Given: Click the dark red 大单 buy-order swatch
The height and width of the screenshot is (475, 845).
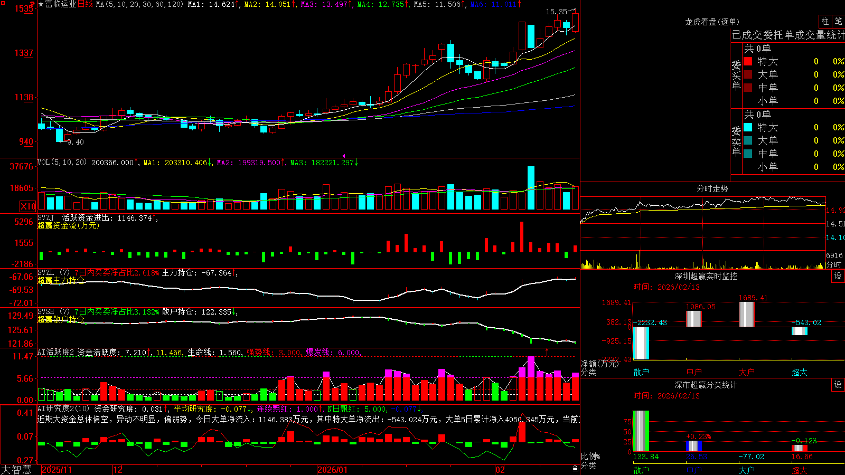Looking at the screenshot, I should (748, 74).
